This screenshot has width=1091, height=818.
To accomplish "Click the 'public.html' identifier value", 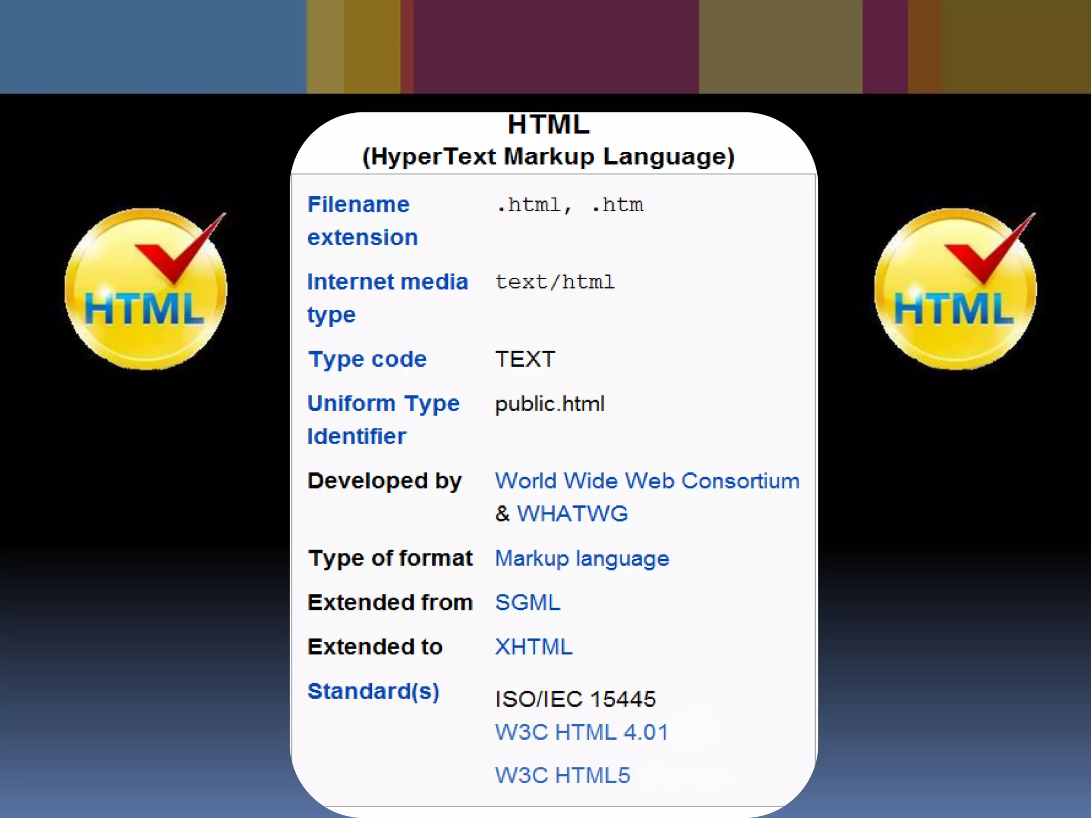I will click(550, 404).
